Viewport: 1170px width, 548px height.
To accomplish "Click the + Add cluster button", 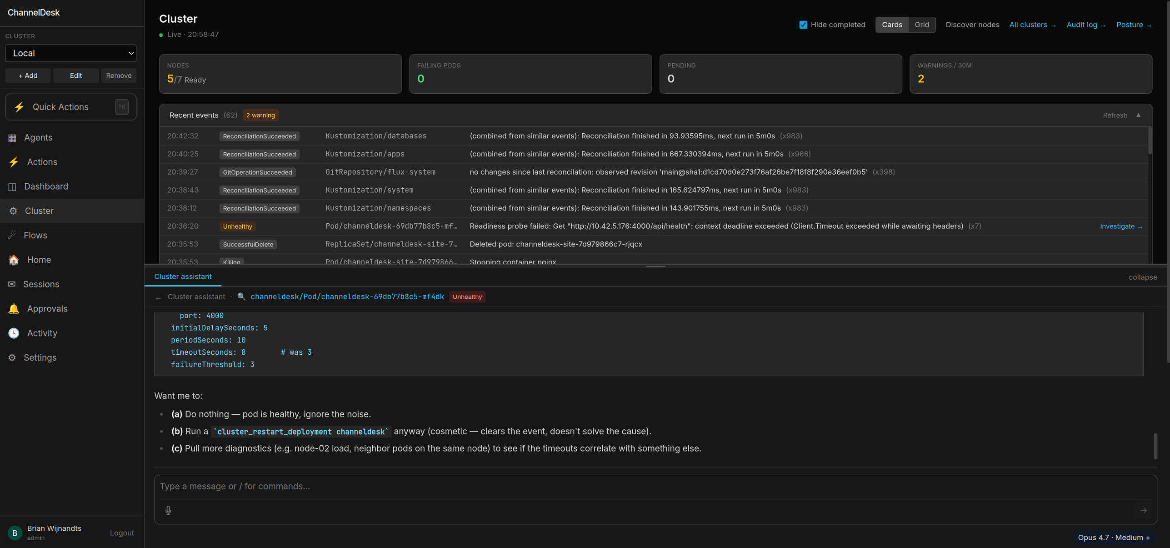I will pos(28,75).
